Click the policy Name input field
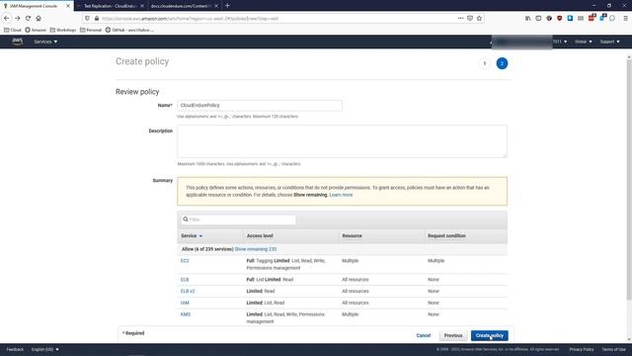 click(260, 106)
